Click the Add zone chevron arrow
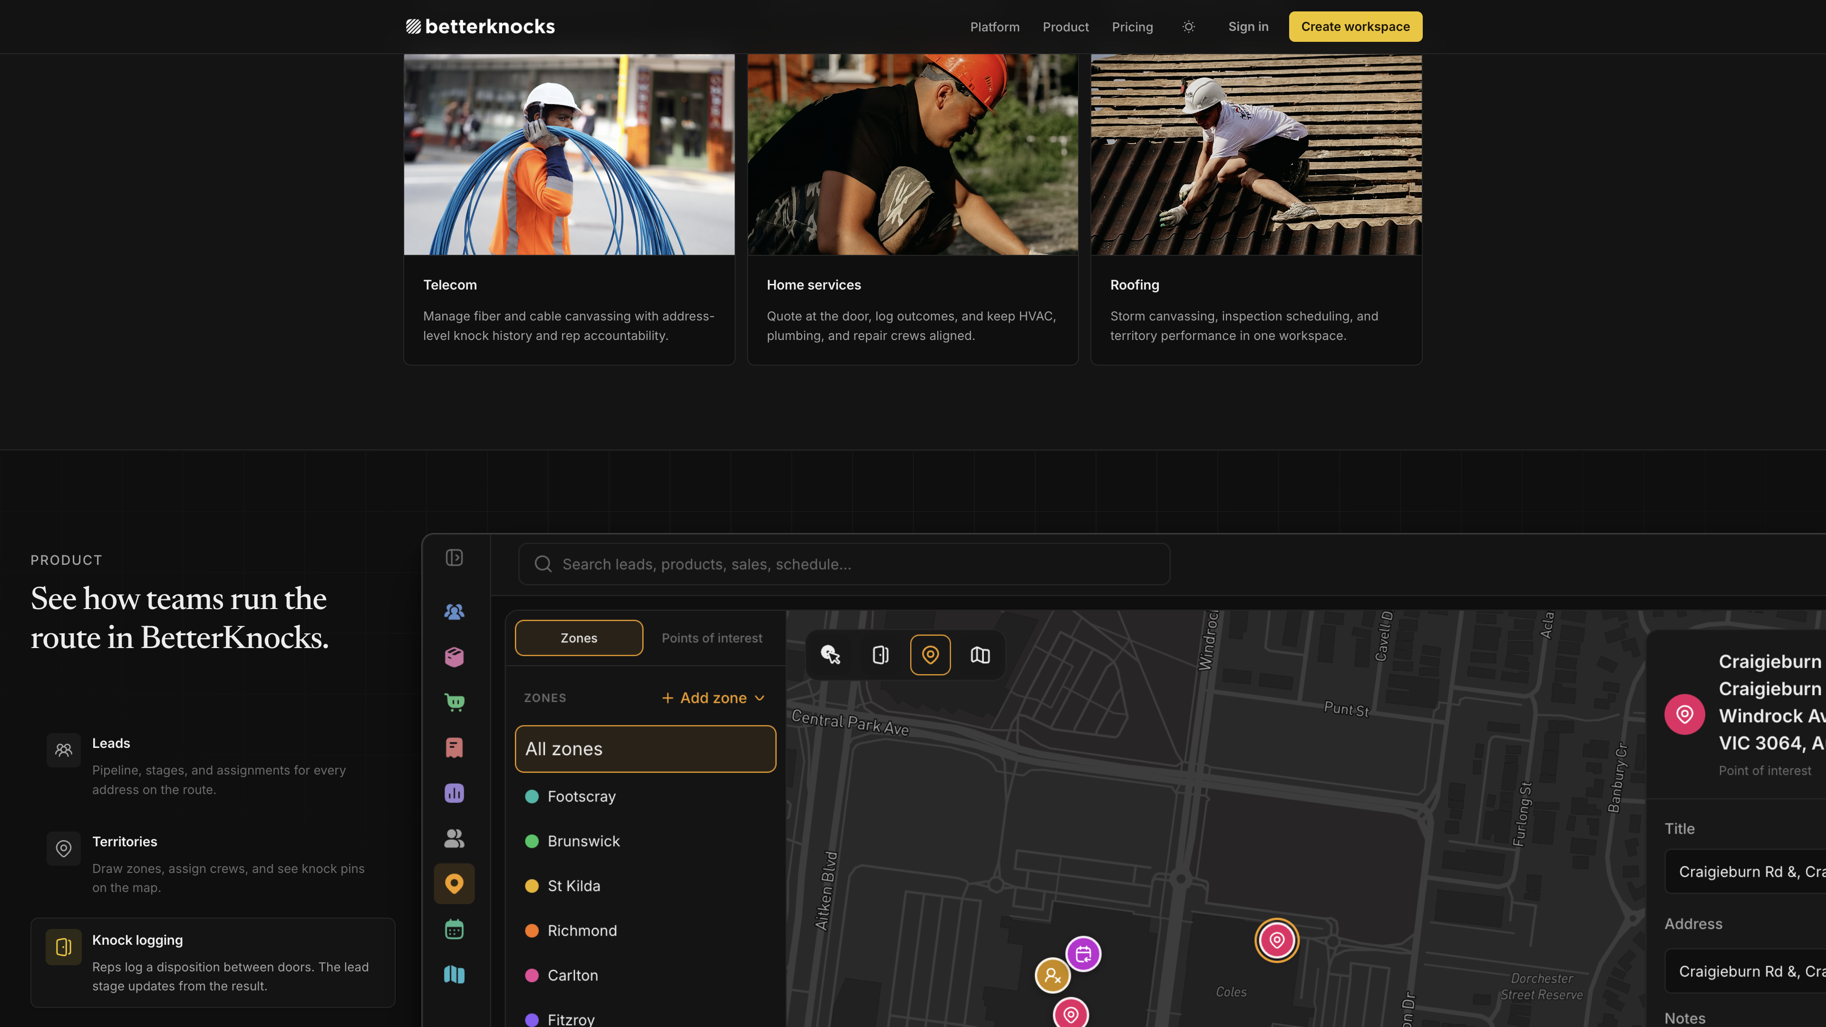This screenshot has height=1027, width=1826. pos(760,698)
